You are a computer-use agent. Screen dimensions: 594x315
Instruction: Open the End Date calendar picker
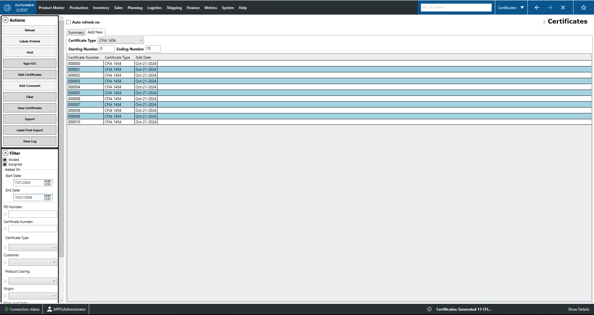(47, 197)
